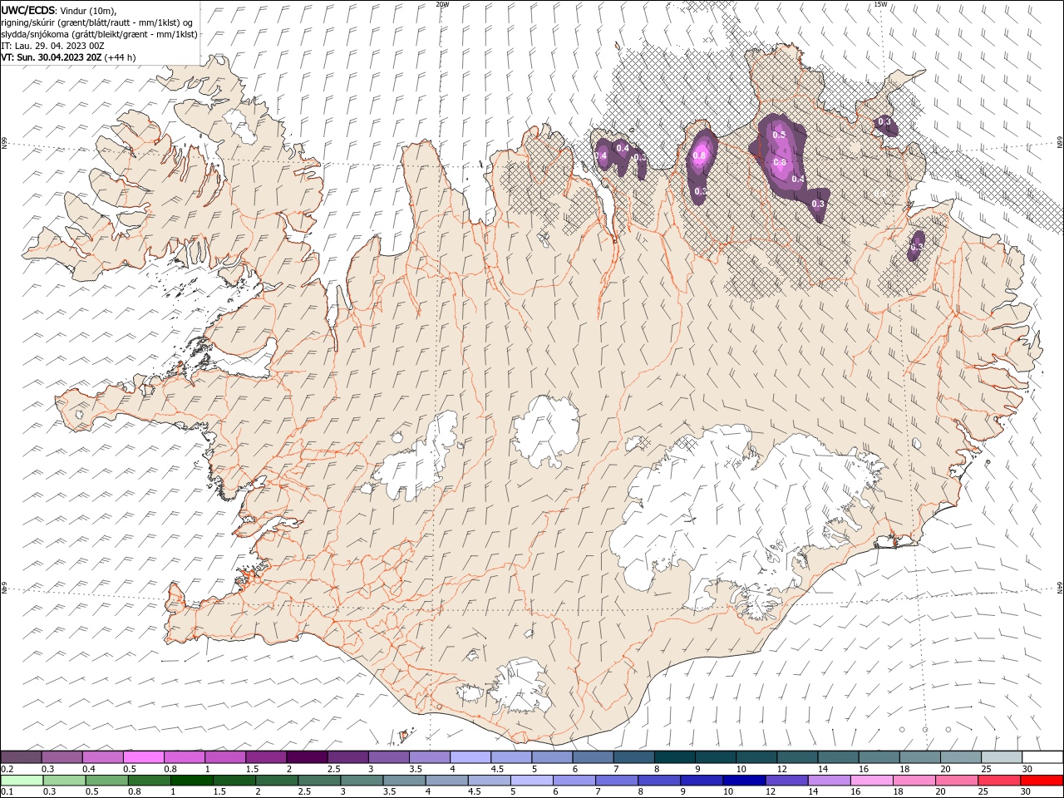
Task: Select the violet 12 swatch in lower legend
Action: (x=786, y=781)
